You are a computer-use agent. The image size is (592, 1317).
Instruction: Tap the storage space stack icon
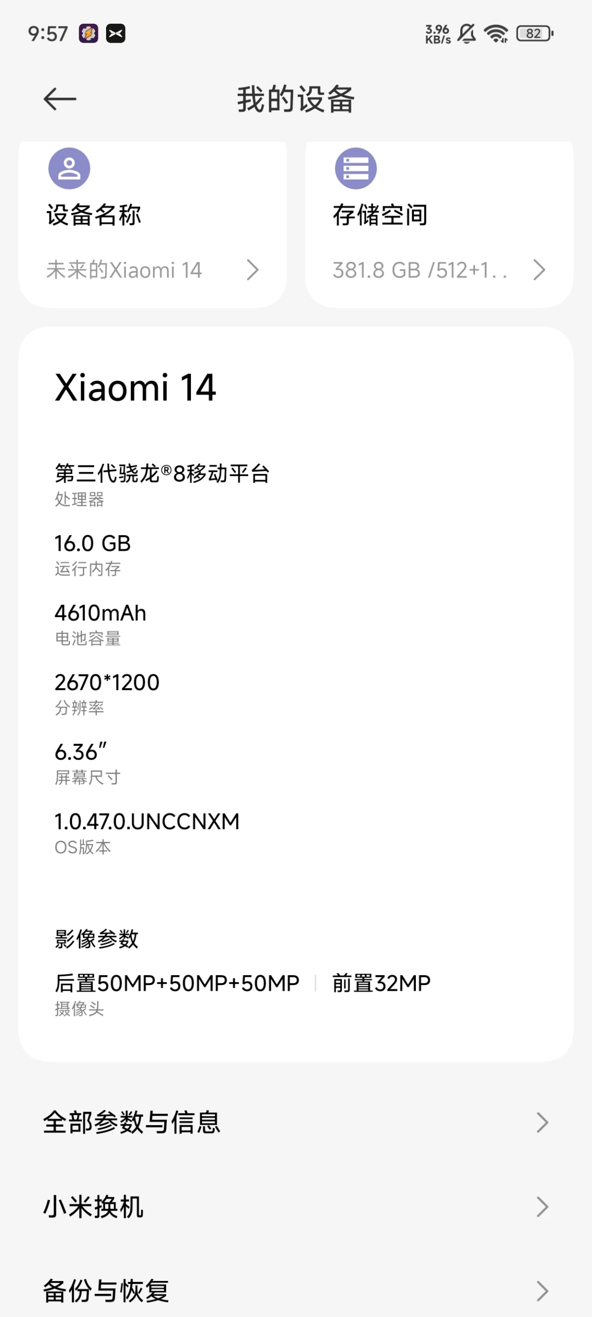[x=356, y=168]
